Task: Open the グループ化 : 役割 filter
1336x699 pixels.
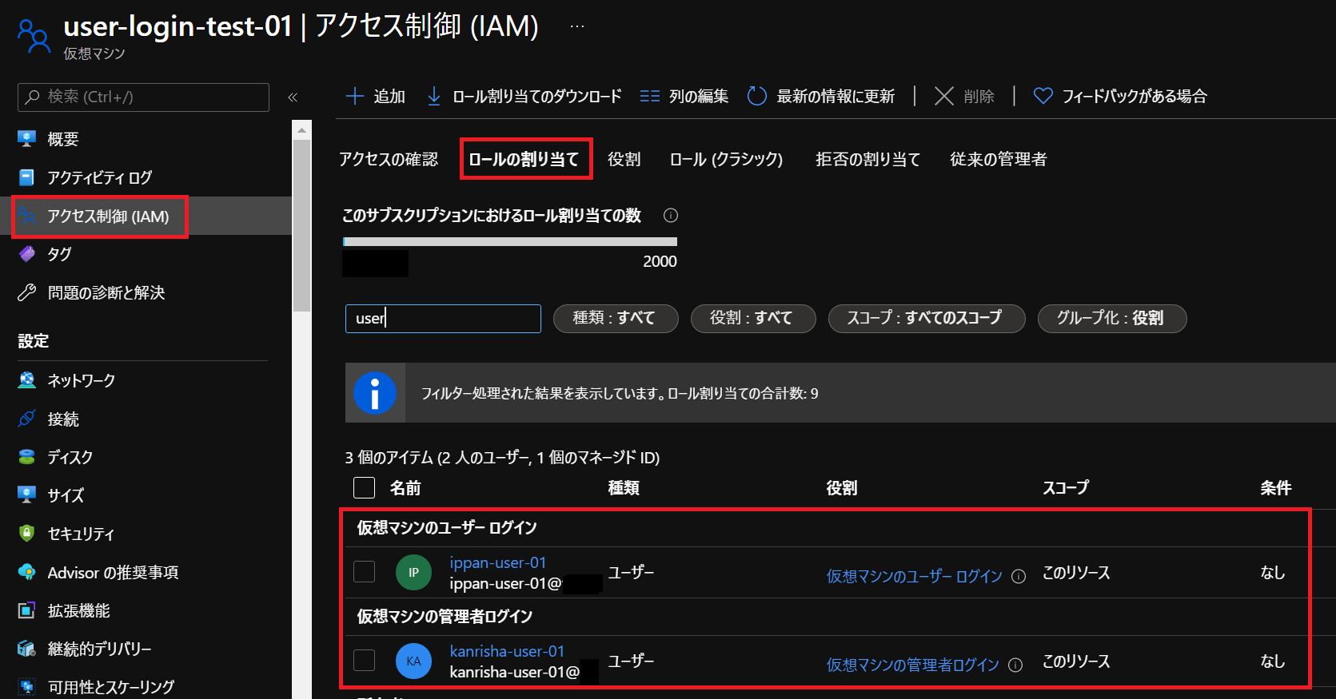Action: pyautogui.click(x=1111, y=318)
